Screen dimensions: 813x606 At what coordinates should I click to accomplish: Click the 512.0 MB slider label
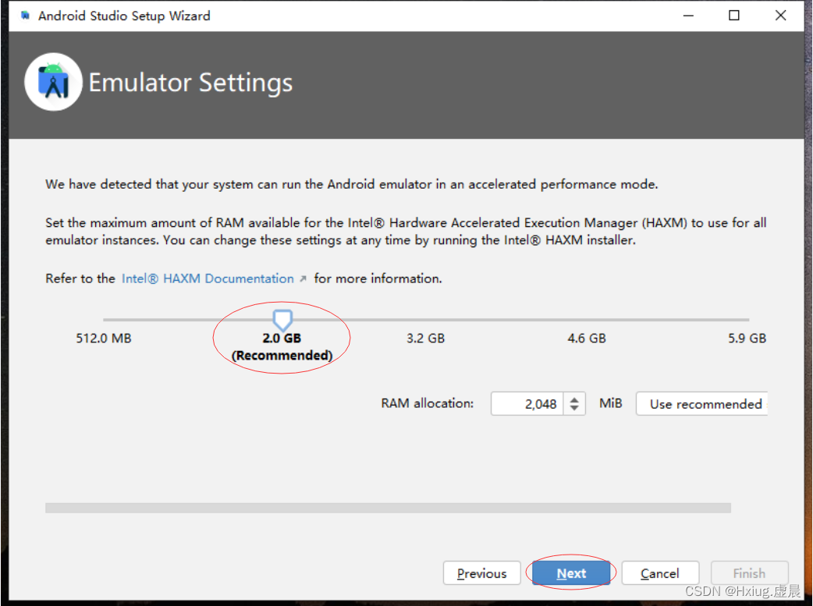tap(103, 338)
